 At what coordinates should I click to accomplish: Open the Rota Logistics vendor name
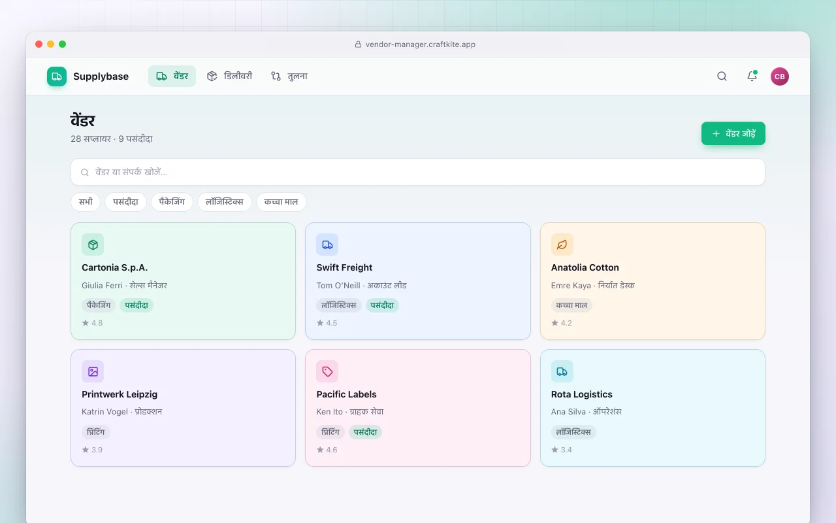(582, 394)
